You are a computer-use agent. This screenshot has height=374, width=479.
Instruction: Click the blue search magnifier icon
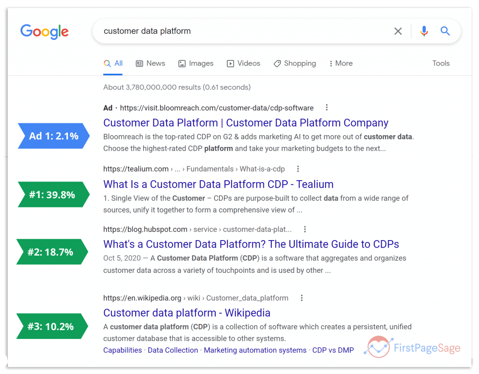(x=445, y=31)
